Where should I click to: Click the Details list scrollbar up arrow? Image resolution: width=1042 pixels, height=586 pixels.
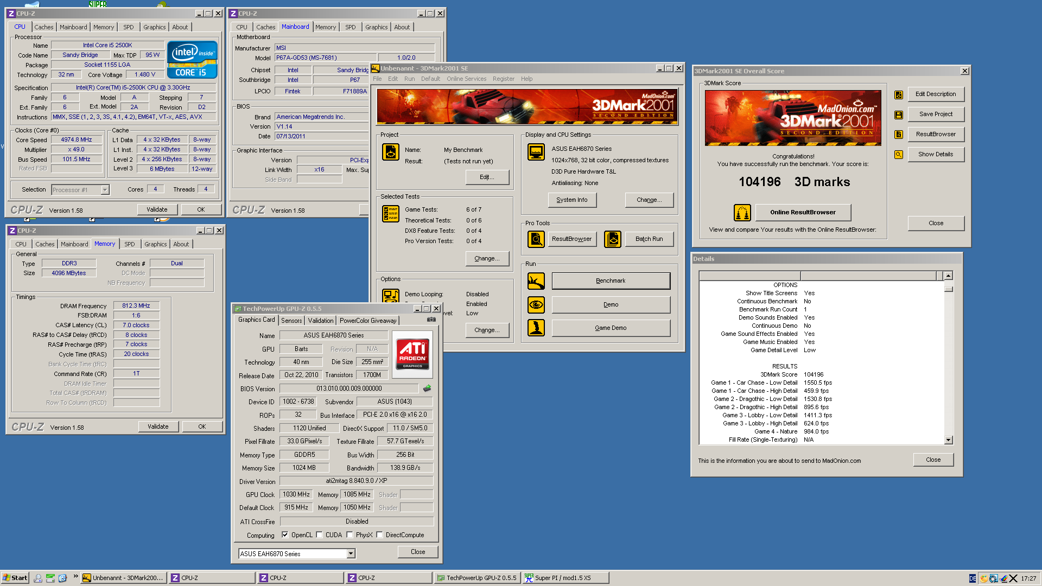(x=948, y=276)
